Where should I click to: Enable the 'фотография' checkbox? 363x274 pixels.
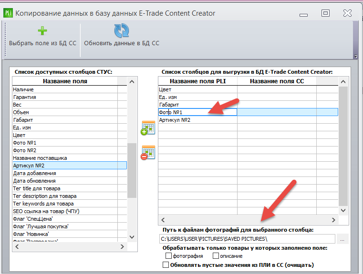point(168,256)
